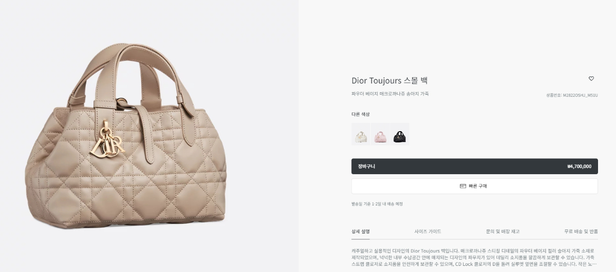Image resolution: width=616 pixels, height=272 pixels.
Task: Click the 빠른 구매 quick purchase button
Action: (474, 186)
